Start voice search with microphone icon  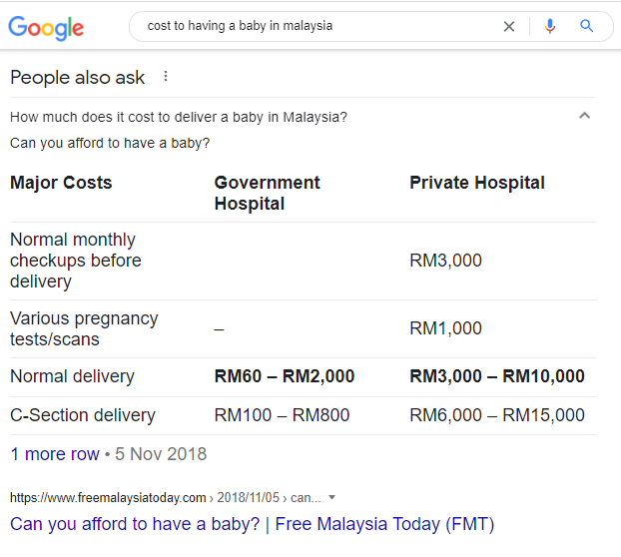click(x=550, y=26)
